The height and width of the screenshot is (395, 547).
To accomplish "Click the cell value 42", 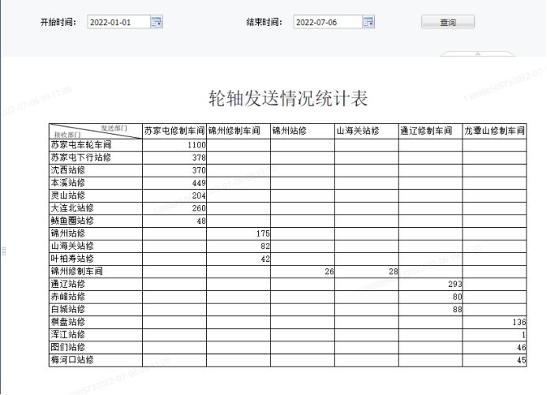I will (265, 259).
